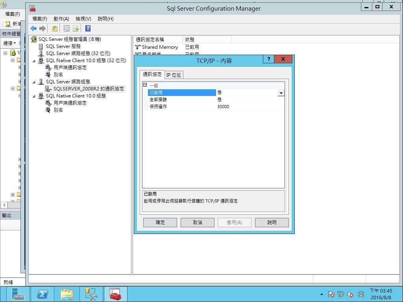Open the 檔案(F) menu in Configuration Manager
Screen dimensions: 403x302
tap(40, 19)
